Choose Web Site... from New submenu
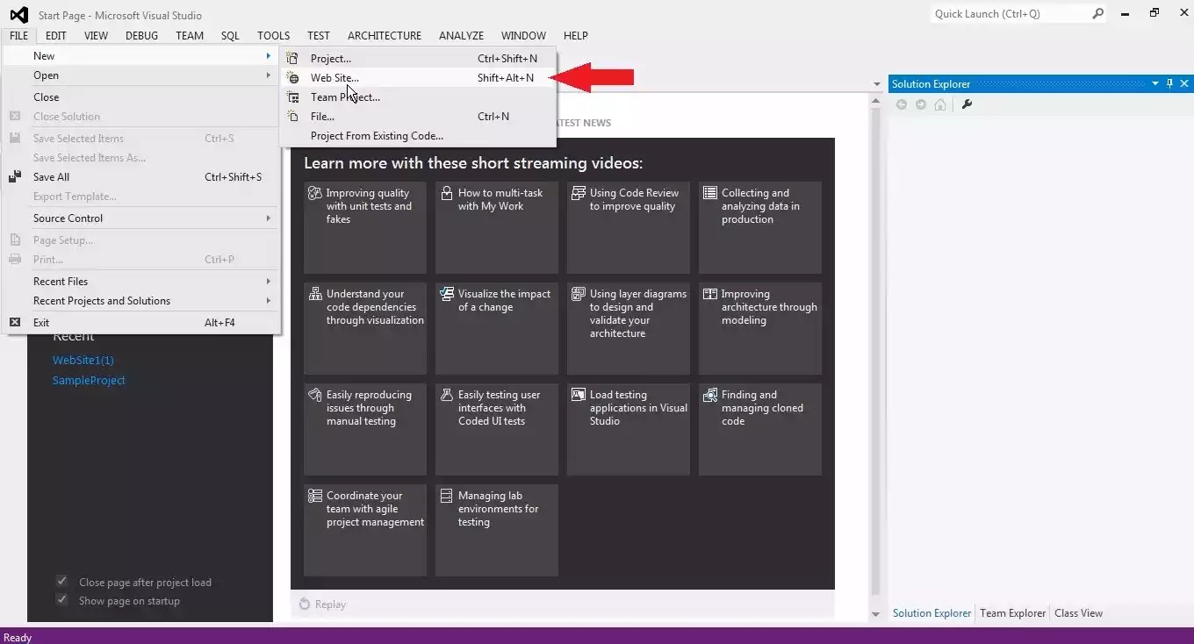Viewport: 1194px width, 644px height. coord(417,78)
